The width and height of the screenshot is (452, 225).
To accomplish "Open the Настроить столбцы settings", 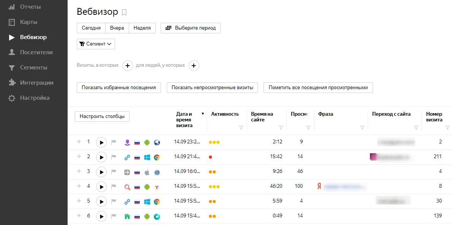I will 102,116.
